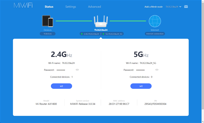
Task: Open the Advanced tab
Action: (94, 7)
